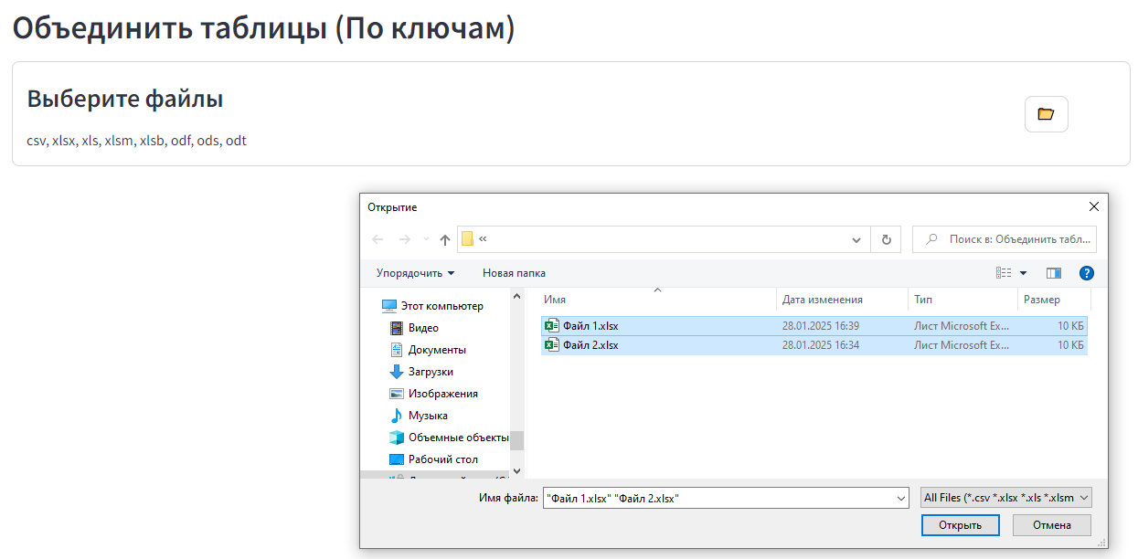
Task: Close the Открытие dialog
Action: click(1094, 207)
